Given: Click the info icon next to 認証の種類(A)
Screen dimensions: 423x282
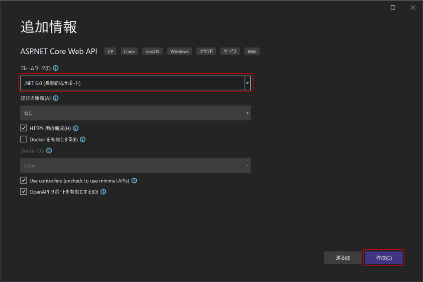Looking at the screenshot, I should coord(56,98).
